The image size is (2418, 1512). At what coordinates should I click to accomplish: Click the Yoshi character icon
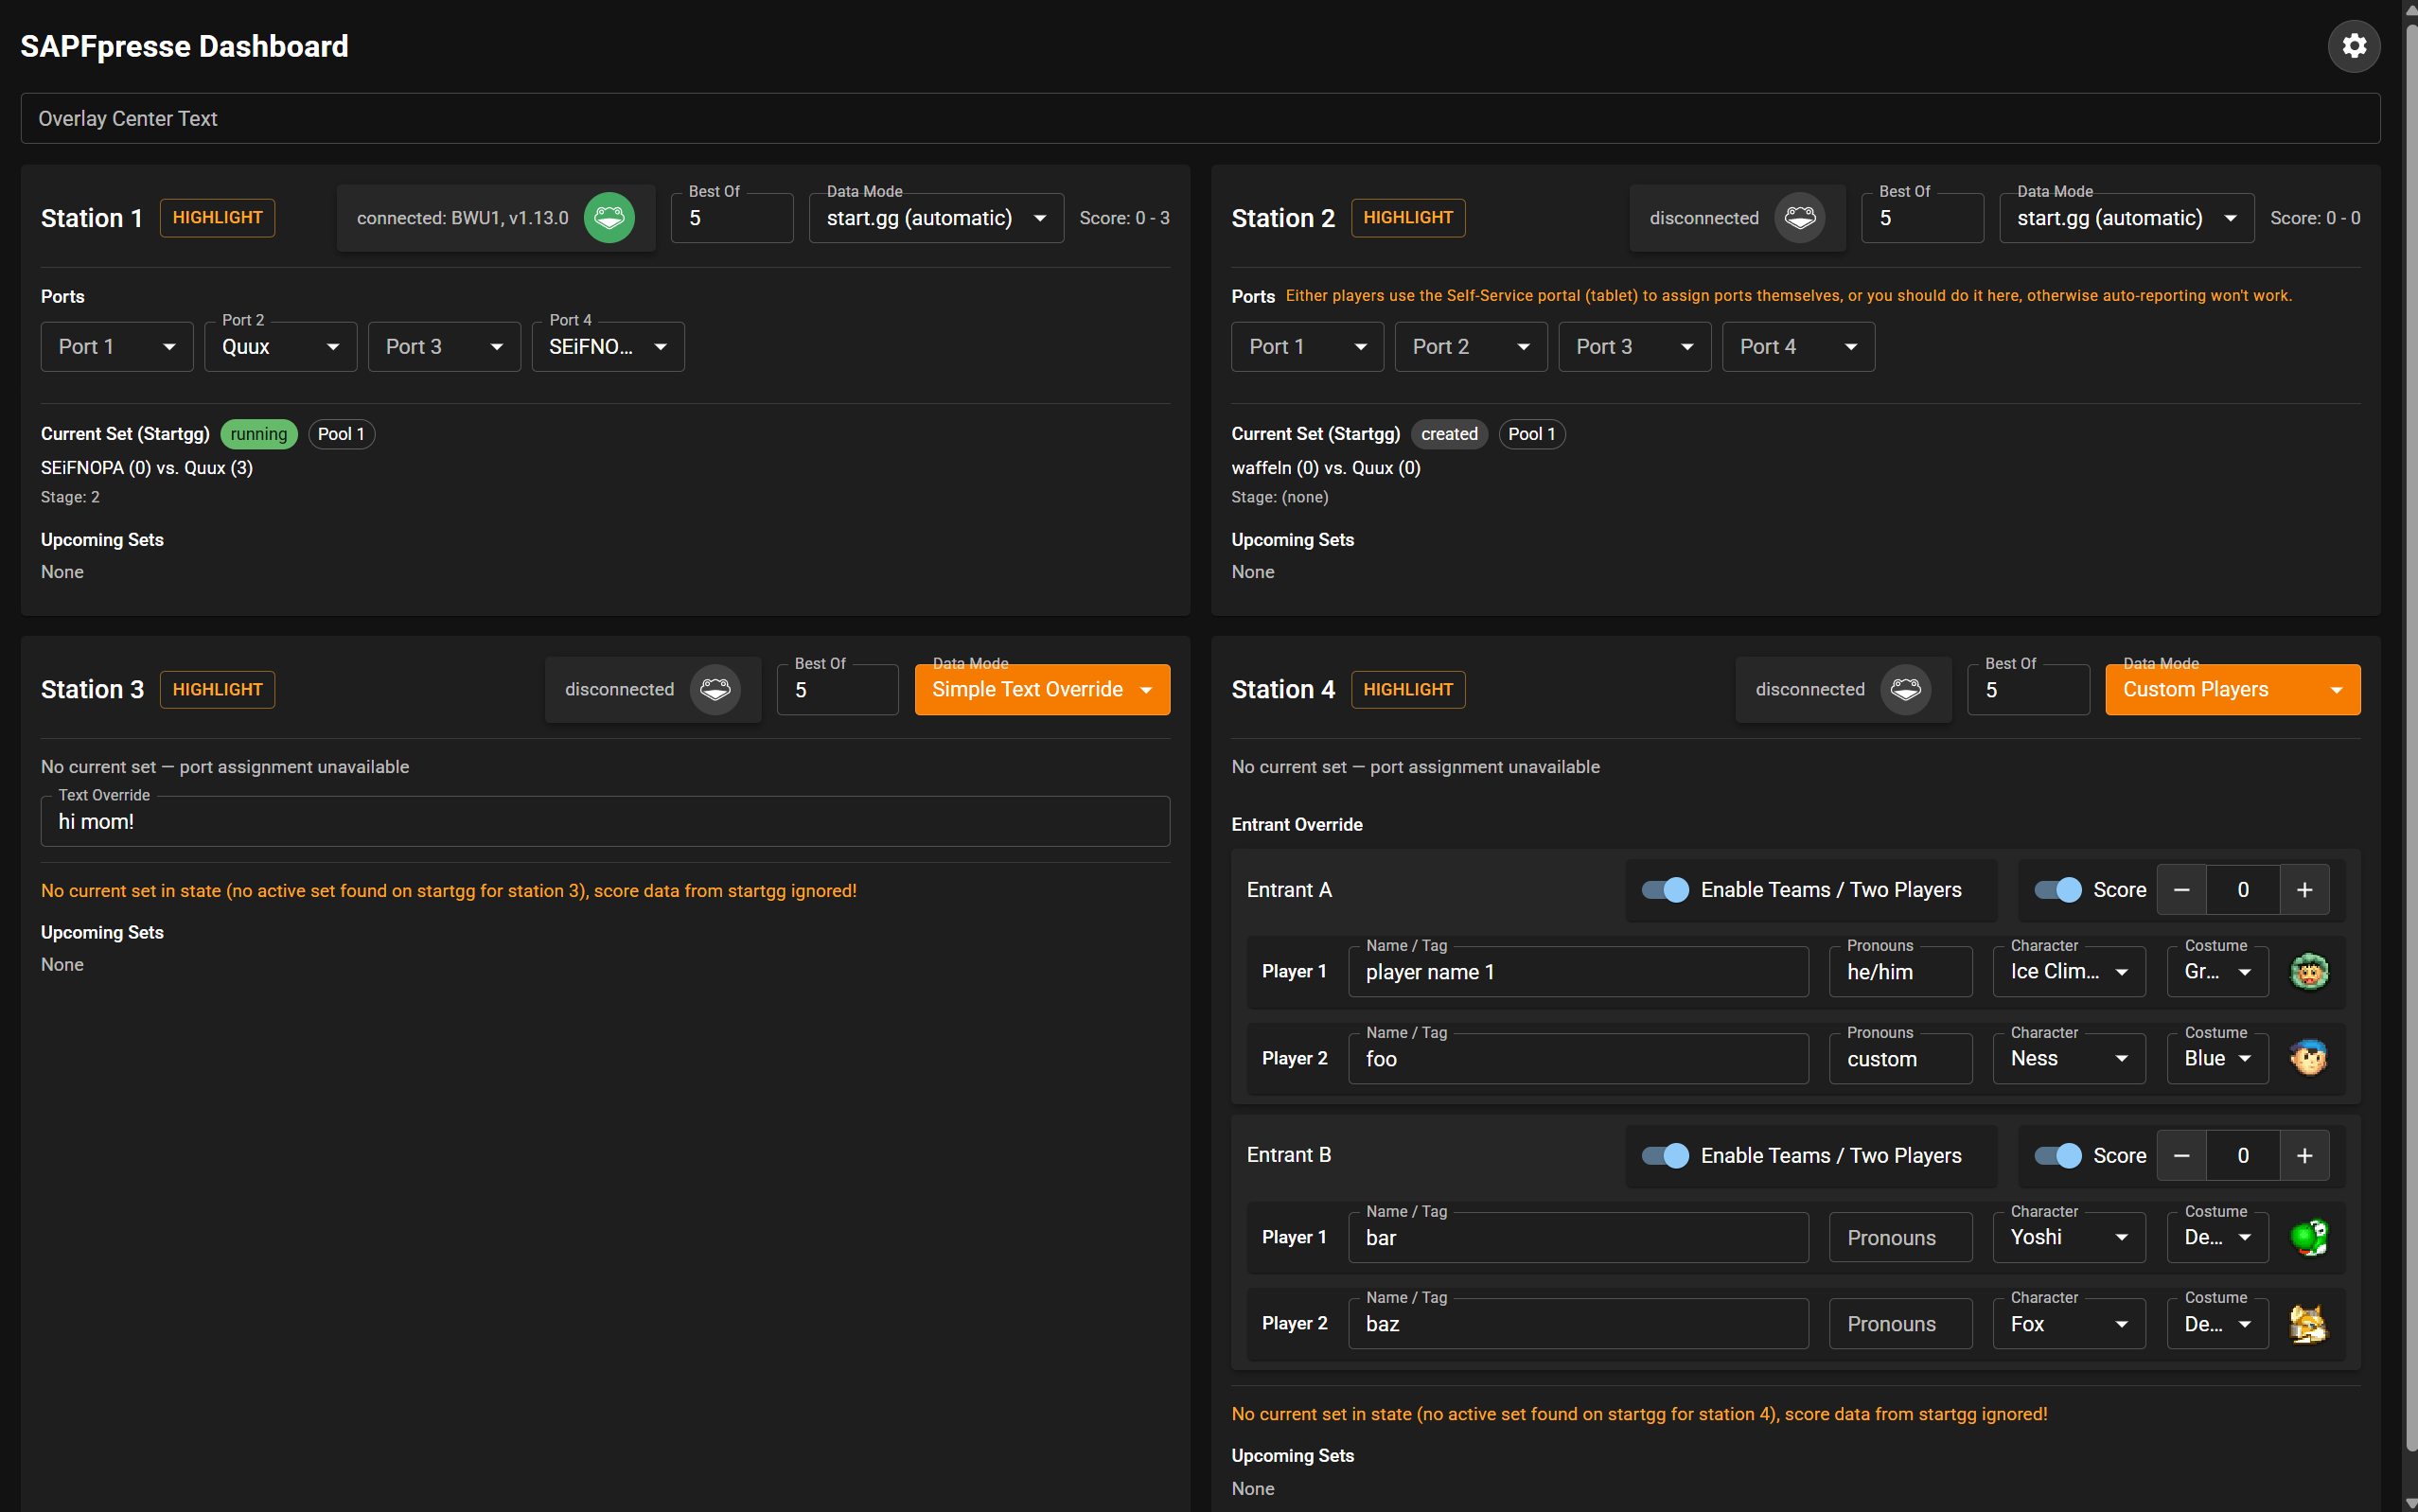coord(2308,1237)
